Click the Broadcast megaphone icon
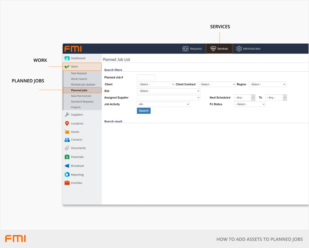The width and height of the screenshot is (309, 248). pyautogui.click(x=67, y=166)
